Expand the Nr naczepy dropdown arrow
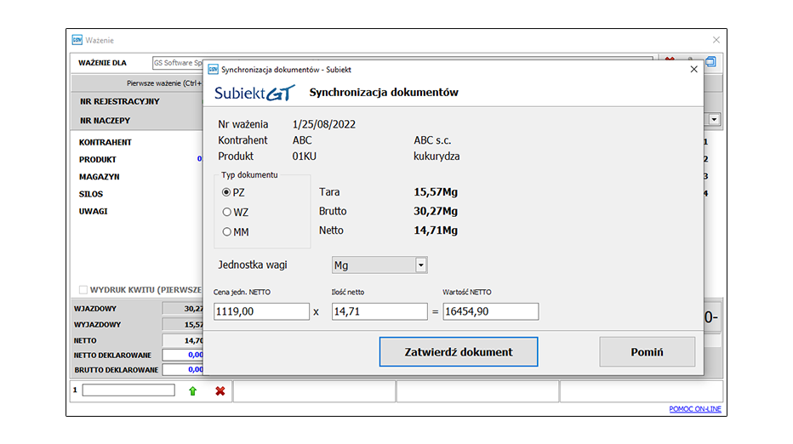The height and width of the screenshot is (444, 793). 714,121
